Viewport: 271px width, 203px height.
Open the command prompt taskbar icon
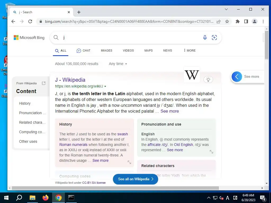71,198
